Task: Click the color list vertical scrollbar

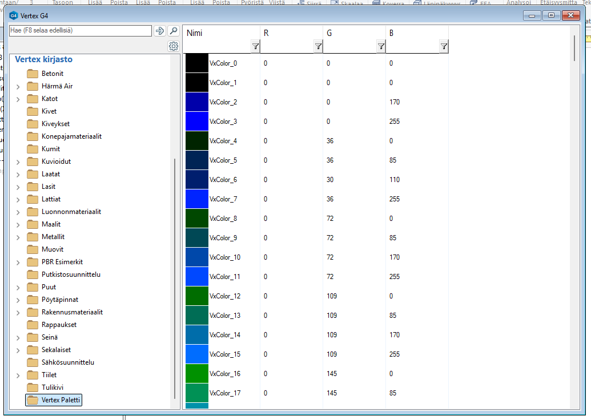Action: pos(574,49)
